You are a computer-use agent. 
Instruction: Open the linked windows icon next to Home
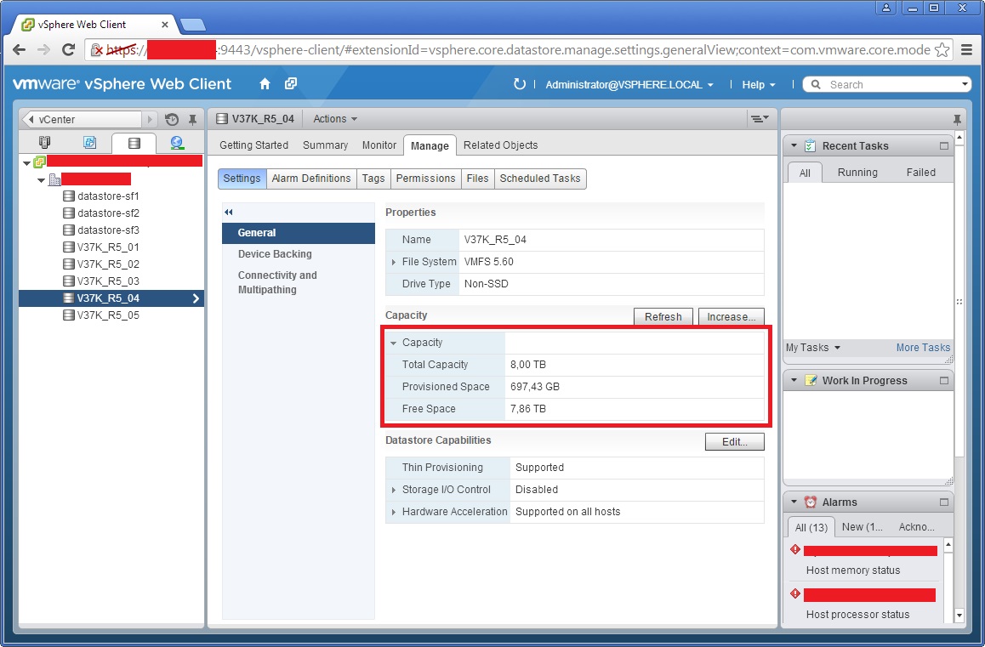(291, 83)
